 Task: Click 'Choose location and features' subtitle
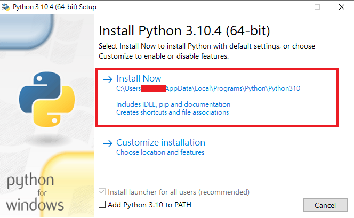[160, 152]
